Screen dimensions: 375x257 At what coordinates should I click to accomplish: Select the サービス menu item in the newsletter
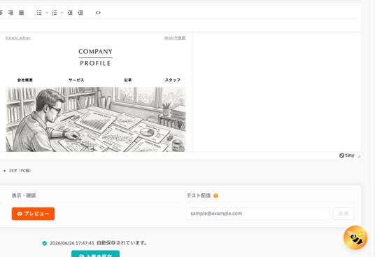pyautogui.click(x=76, y=80)
